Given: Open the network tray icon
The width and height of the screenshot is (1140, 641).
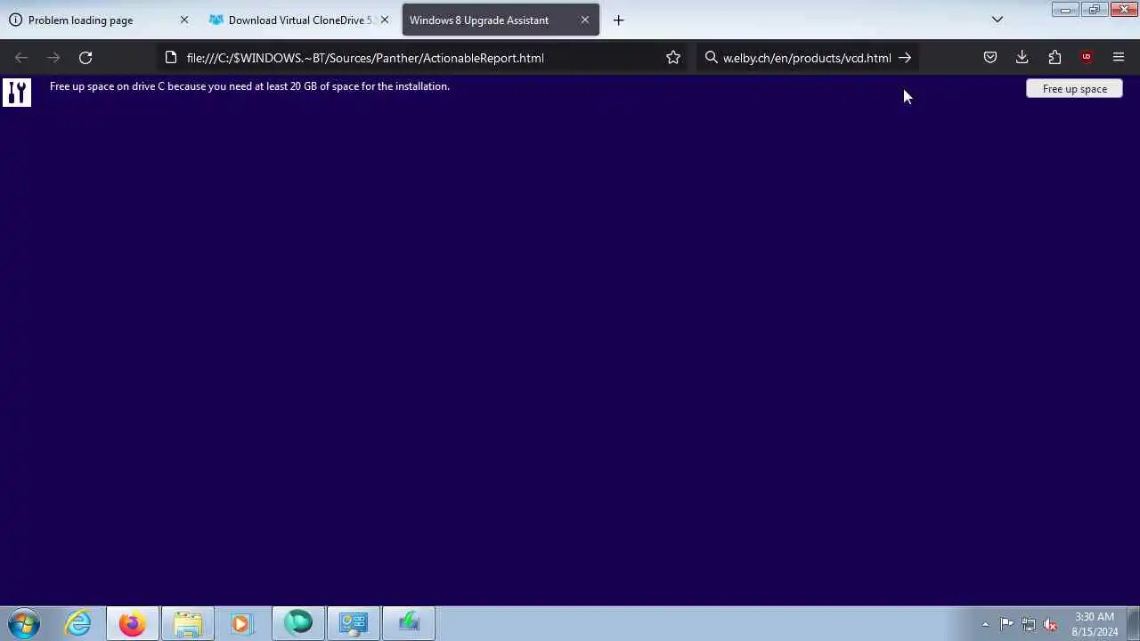Looking at the screenshot, I should (x=1029, y=624).
